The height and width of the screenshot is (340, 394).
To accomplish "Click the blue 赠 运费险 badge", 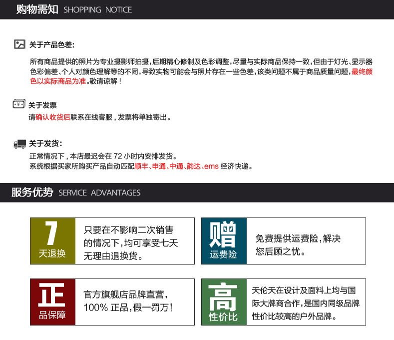I will [224, 241].
